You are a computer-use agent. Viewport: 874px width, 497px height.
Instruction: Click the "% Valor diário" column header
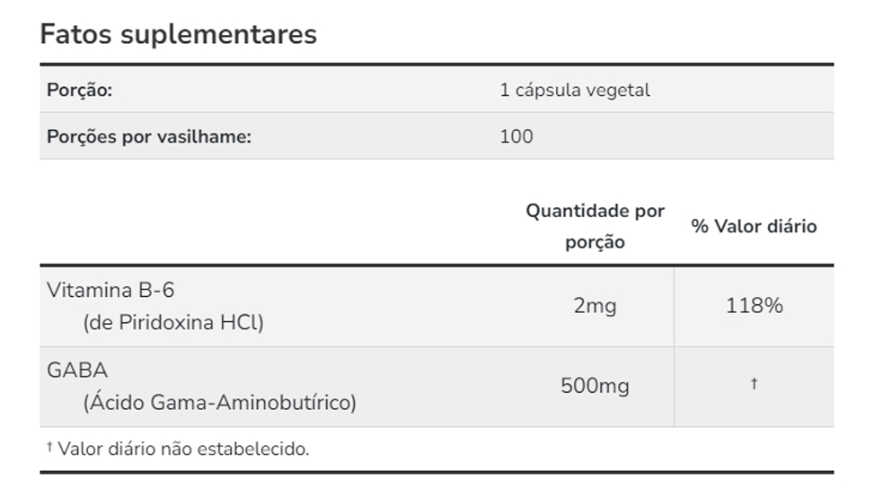point(754,226)
